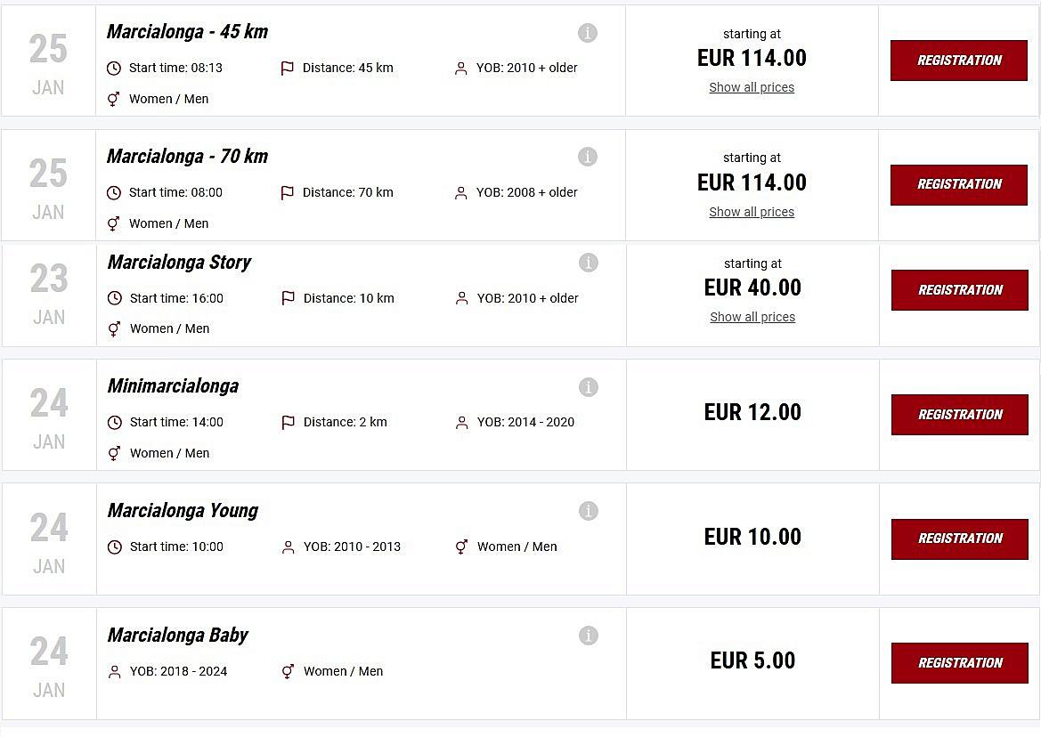The width and height of the screenshot is (1041, 737).
Task: Show info for Minimarcialonga event
Action: 588,387
